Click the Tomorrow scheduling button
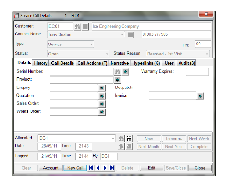 point(174,139)
